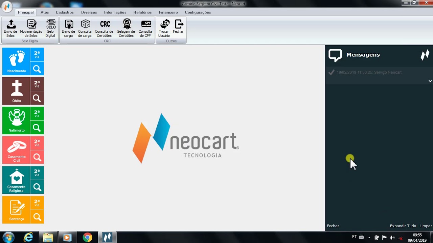Click 2ª via for Óbito
The height and width of the screenshot is (243, 433).
37,84
